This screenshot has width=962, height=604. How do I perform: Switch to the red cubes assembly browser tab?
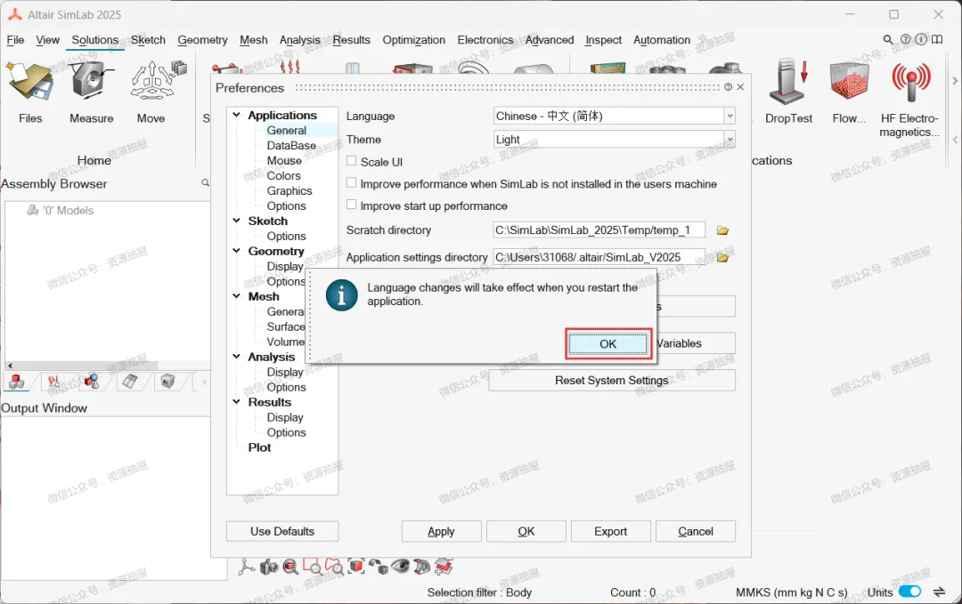pyautogui.click(x=17, y=383)
